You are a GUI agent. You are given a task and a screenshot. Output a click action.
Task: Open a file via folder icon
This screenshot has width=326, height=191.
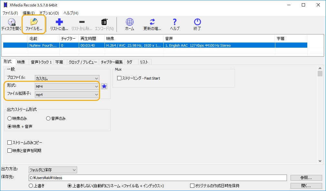tap(34, 23)
